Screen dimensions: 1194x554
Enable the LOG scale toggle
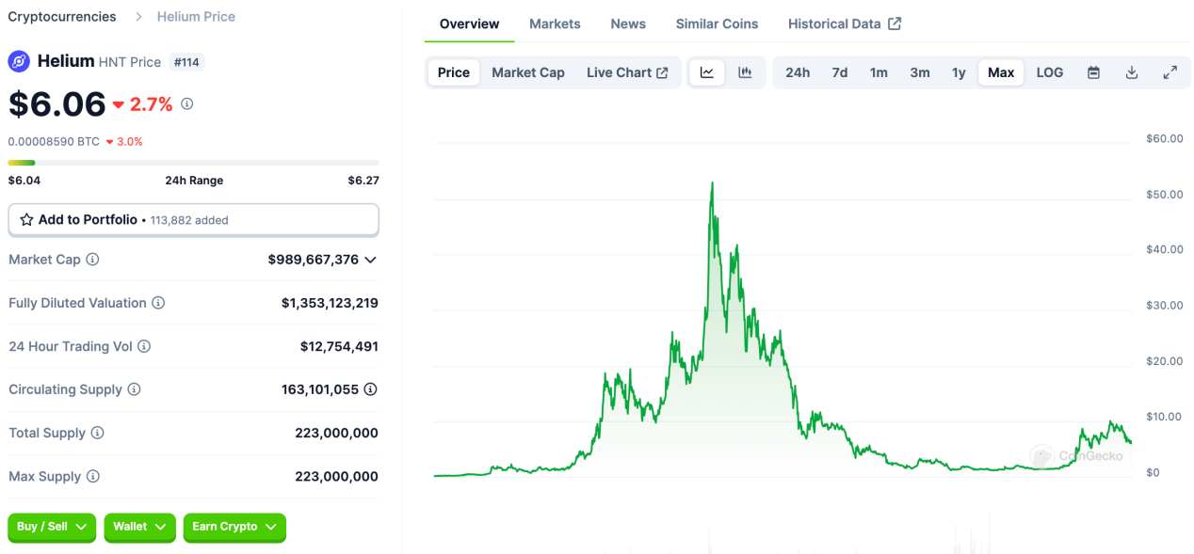pos(1049,71)
